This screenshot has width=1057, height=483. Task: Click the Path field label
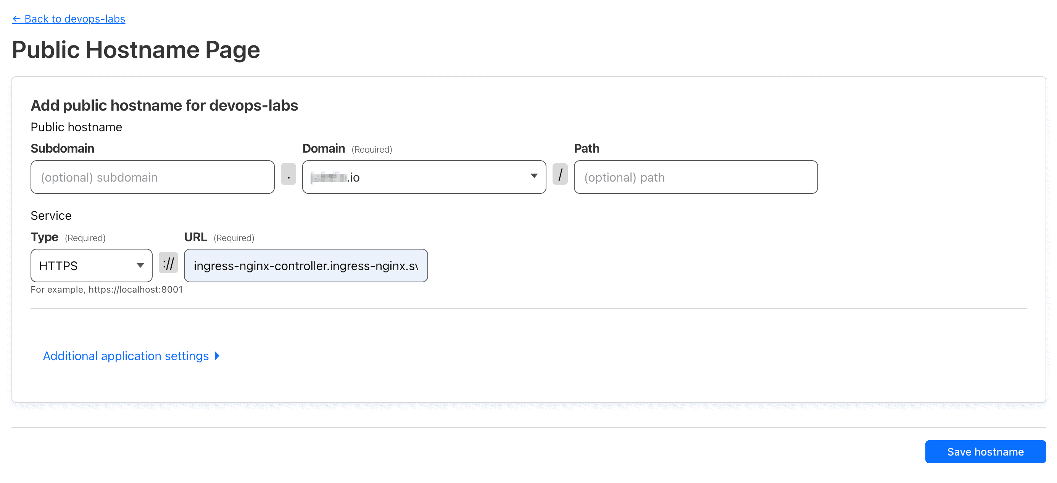pos(587,148)
